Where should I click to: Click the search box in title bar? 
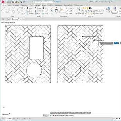tap(44, 2)
